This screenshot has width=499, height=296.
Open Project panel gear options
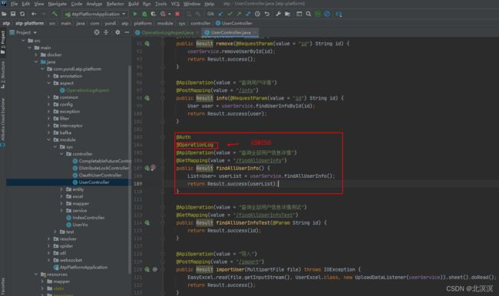click(117, 32)
